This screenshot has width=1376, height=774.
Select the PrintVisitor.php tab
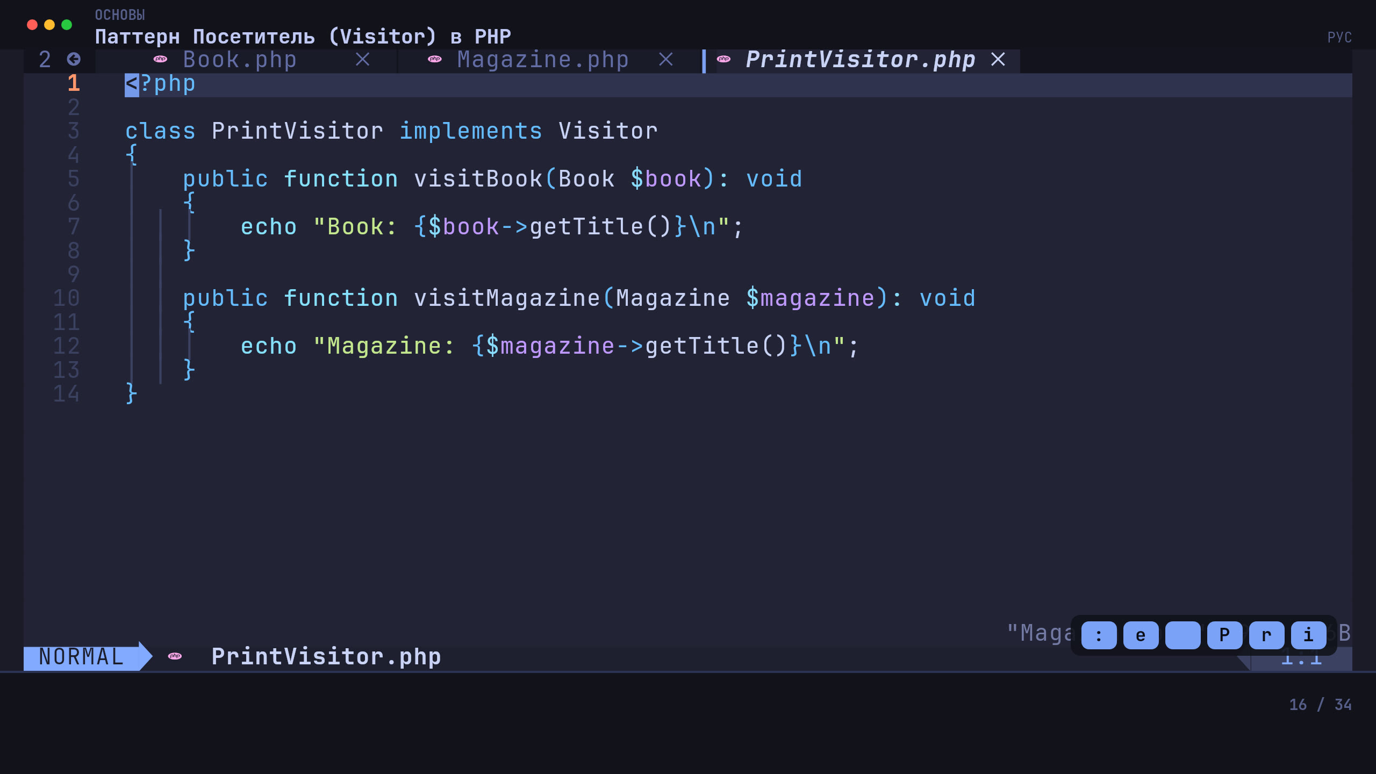[x=861, y=60]
